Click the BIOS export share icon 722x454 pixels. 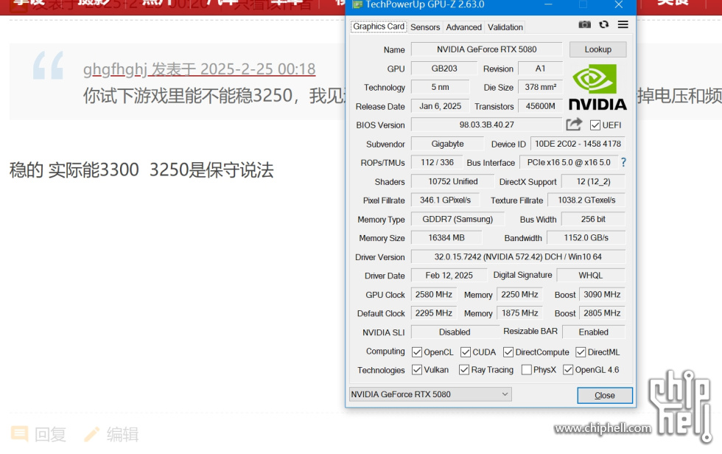tap(574, 124)
